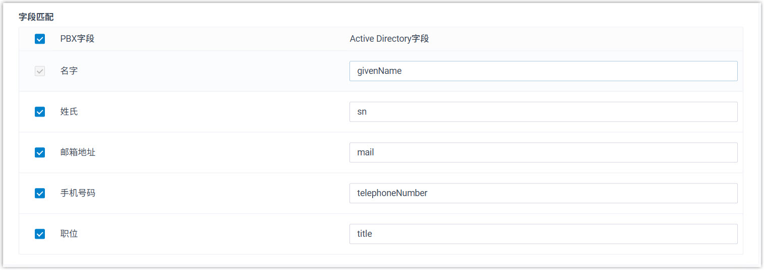Click the PBX字段 column header
The image size is (764, 270).
77,39
